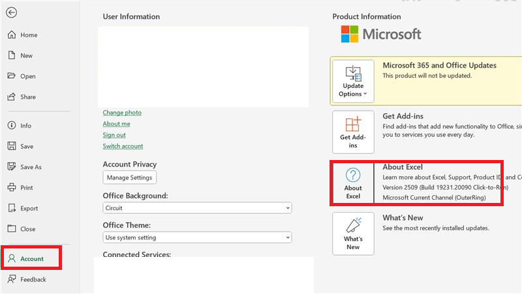
Task: Click the Product Information heading
Action: (367, 17)
